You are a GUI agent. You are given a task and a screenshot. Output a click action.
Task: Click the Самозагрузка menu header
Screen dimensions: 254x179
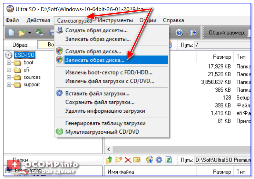point(74,21)
